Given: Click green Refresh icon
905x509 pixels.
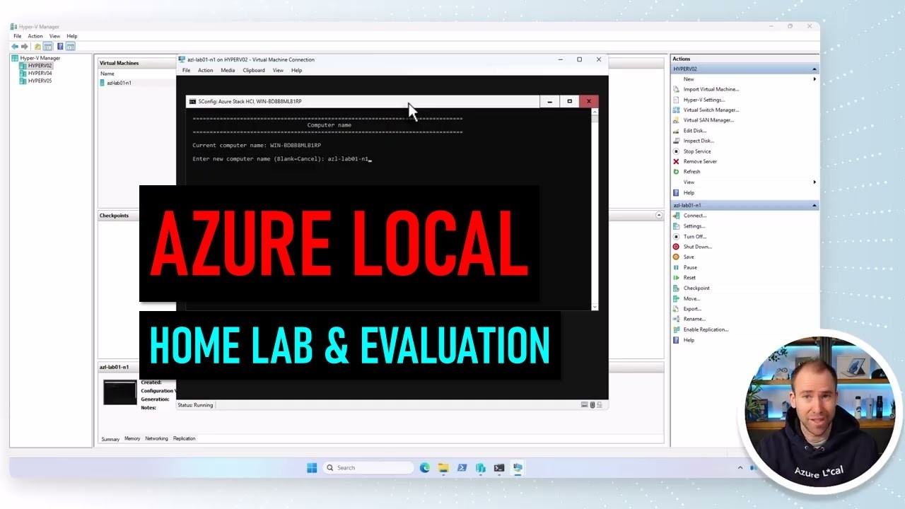Looking at the screenshot, I should click(676, 172).
